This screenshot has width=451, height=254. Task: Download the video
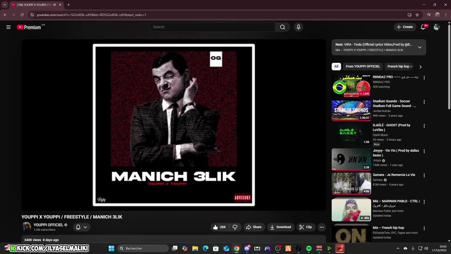280,227
